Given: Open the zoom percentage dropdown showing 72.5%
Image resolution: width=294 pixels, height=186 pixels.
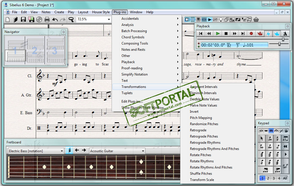Looking at the screenshot, I should [x=109, y=19].
